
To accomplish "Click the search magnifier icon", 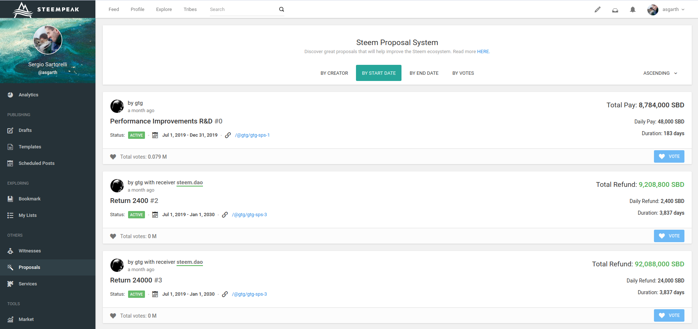I will point(281,10).
